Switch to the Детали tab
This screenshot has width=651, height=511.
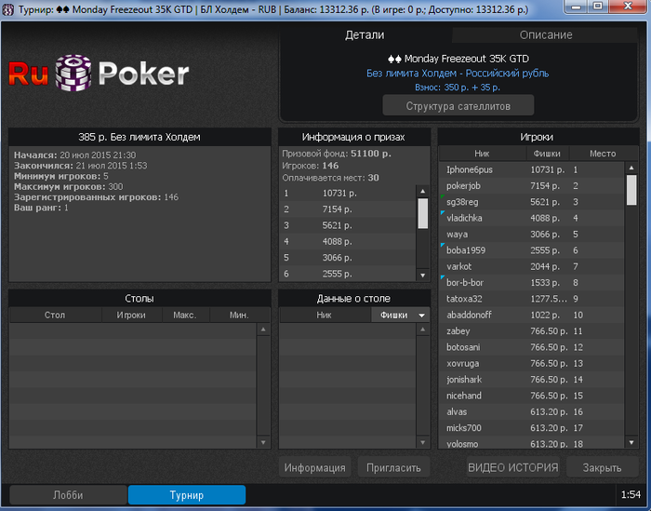pyautogui.click(x=365, y=34)
